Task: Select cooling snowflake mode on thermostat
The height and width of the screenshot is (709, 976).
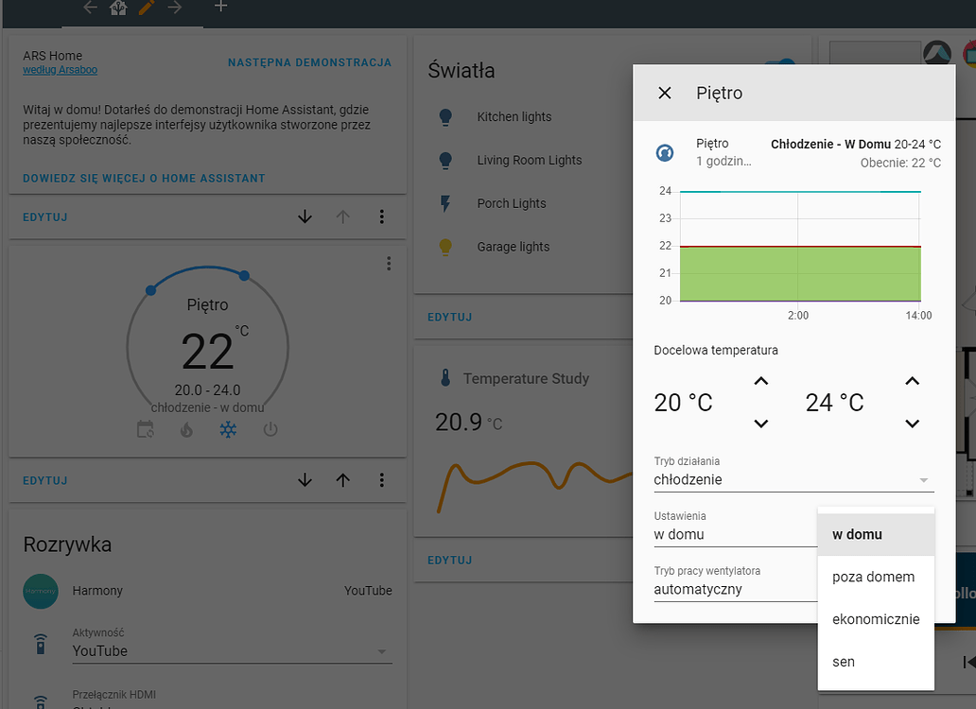Action: point(228,429)
